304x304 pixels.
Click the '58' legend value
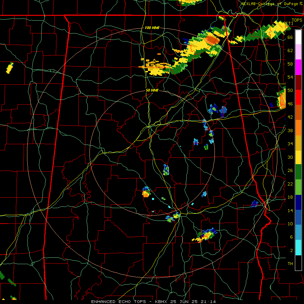click(290, 64)
